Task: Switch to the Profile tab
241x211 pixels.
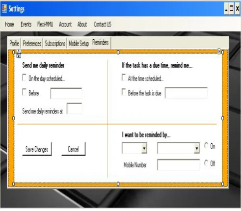Action: (14, 44)
